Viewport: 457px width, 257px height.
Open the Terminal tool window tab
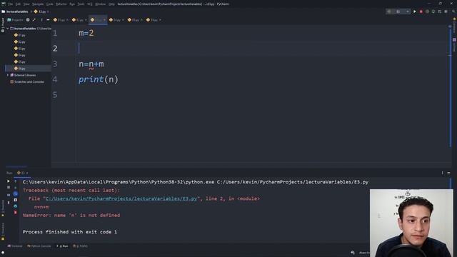(x=14, y=246)
